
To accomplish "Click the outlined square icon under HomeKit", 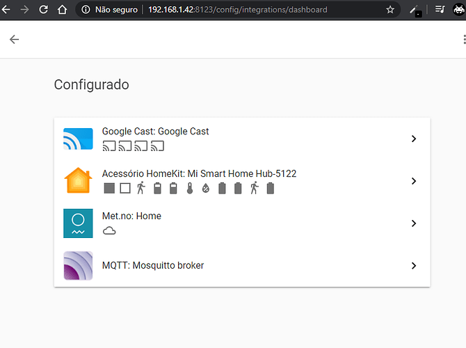I will (125, 189).
